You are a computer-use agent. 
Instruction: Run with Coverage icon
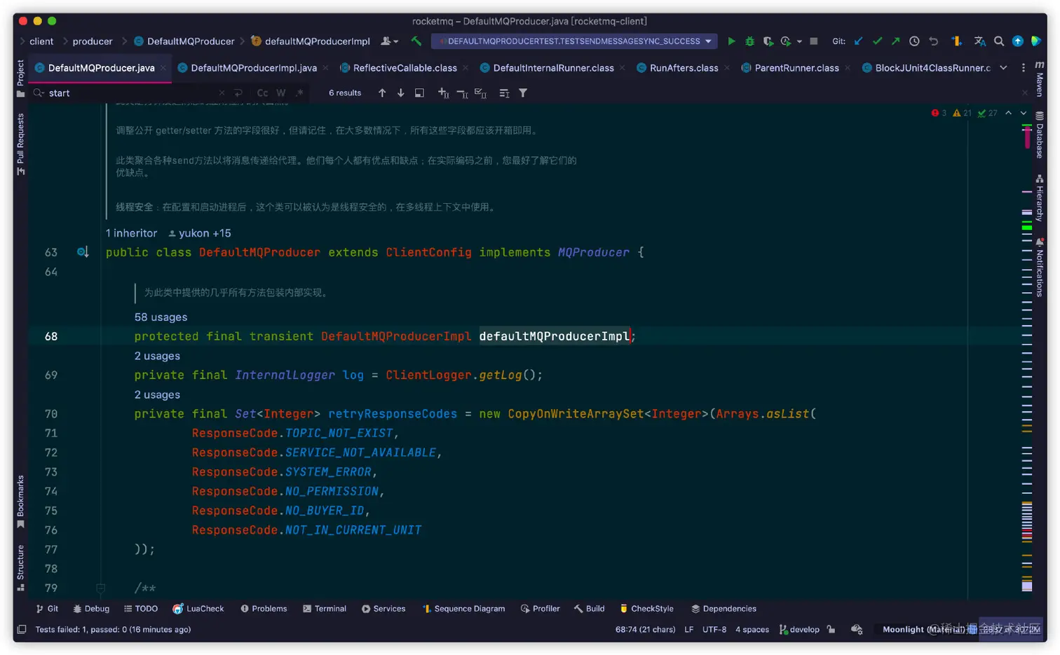[768, 41]
